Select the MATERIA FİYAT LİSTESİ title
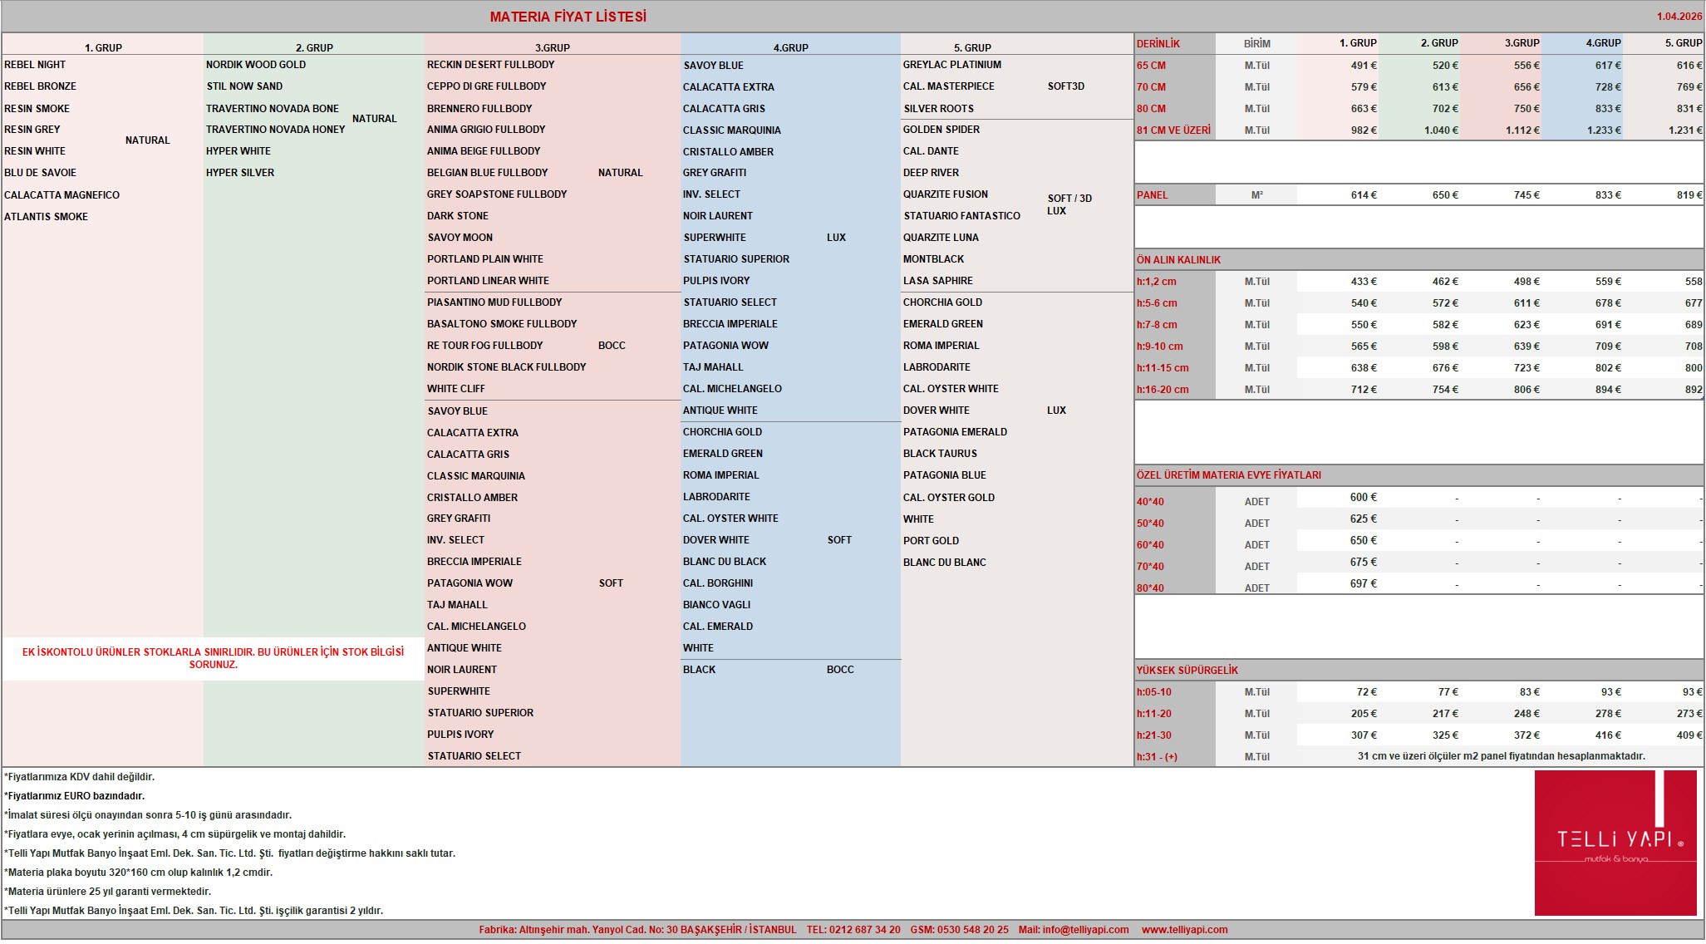1706x944 pixels. point(568,17)
